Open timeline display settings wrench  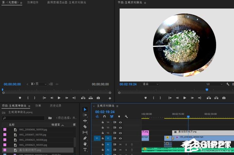(x=126, y=117)
